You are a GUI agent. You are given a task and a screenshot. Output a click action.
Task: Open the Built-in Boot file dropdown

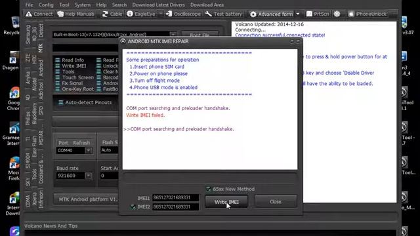(x=173, y=35)
